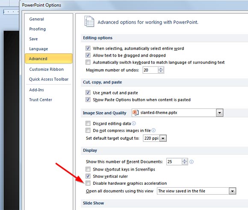The width and height of the screenshot is (248, 210).
Task: Switch to the Proofing options
Action: click(x=38, y=29)
